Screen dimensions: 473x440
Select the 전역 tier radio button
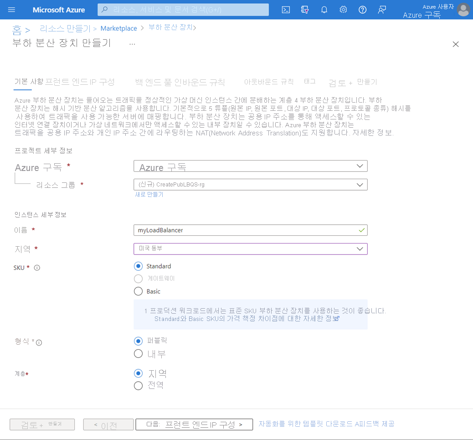click(139, 386)
